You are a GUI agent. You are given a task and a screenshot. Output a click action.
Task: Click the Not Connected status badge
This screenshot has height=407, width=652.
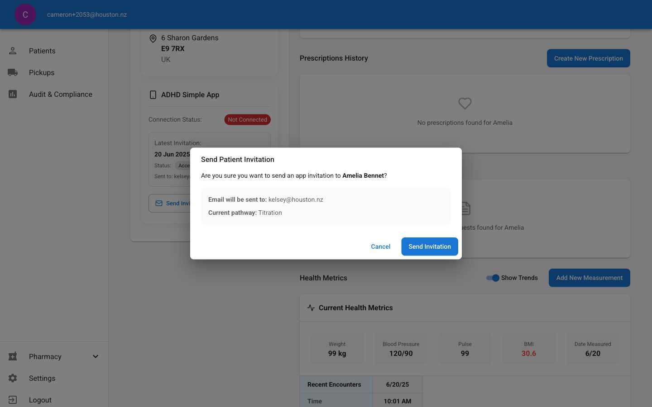coord(248,120)
